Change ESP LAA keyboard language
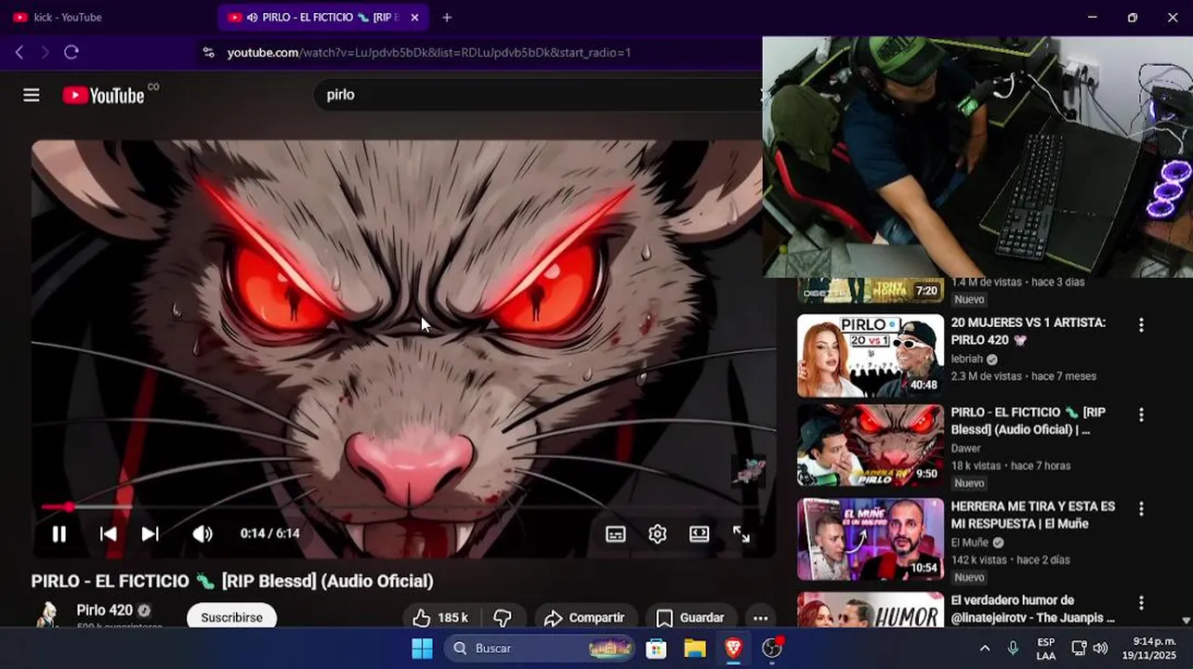Screen dimensions: 1193x669 point(1046,649)
